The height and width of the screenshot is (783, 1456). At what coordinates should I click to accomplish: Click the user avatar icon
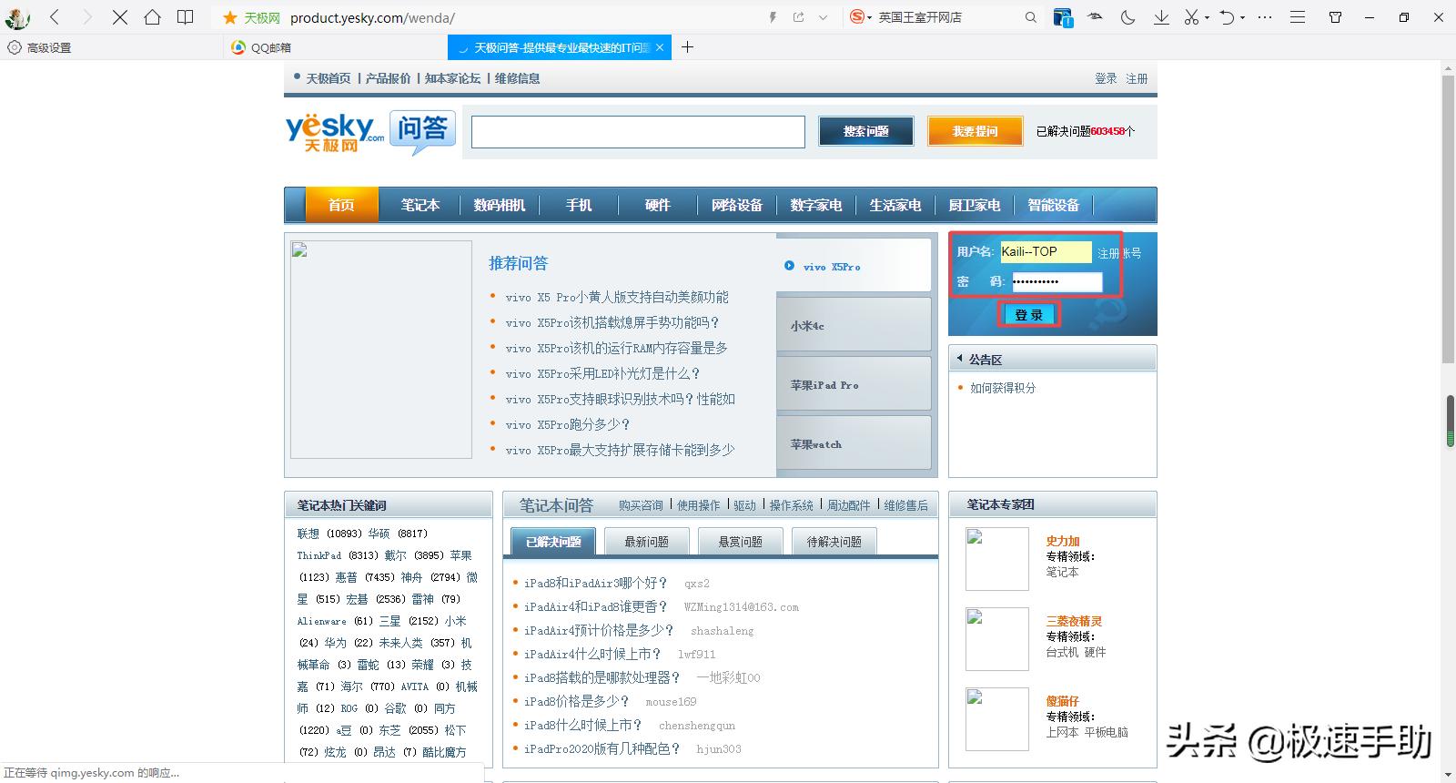click(x=16, y=17)
